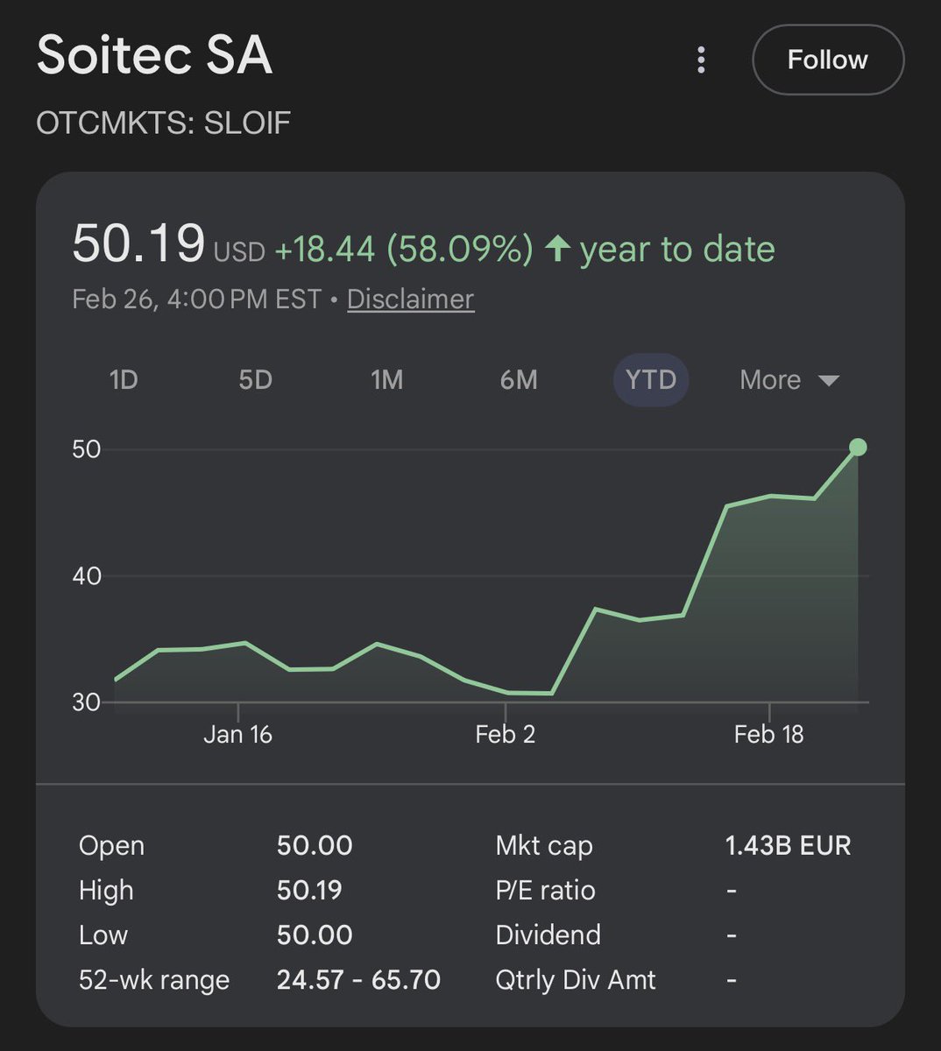Open the three-dot more options menu

(x=701, y=60)
